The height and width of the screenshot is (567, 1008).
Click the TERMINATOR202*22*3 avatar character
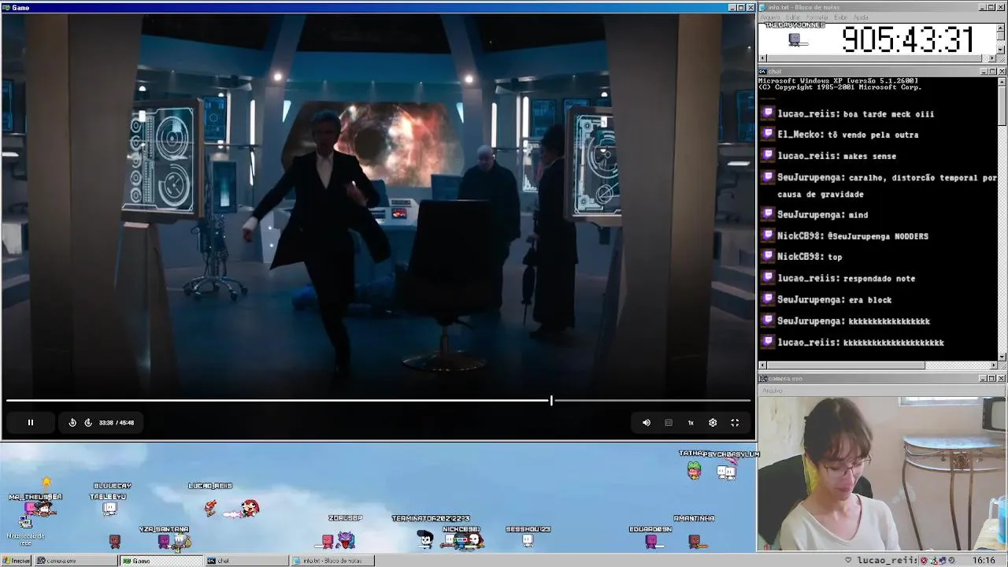(425, 539)
